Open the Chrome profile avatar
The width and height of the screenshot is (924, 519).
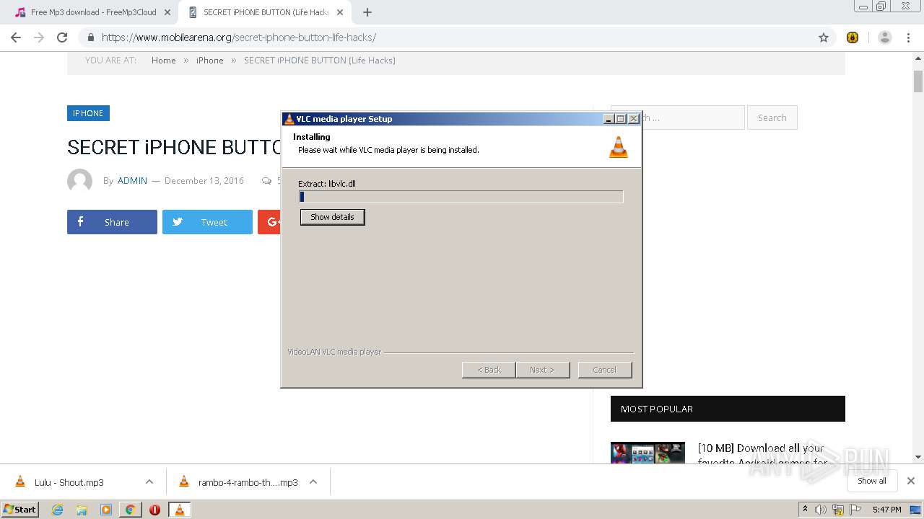(885, 37)
